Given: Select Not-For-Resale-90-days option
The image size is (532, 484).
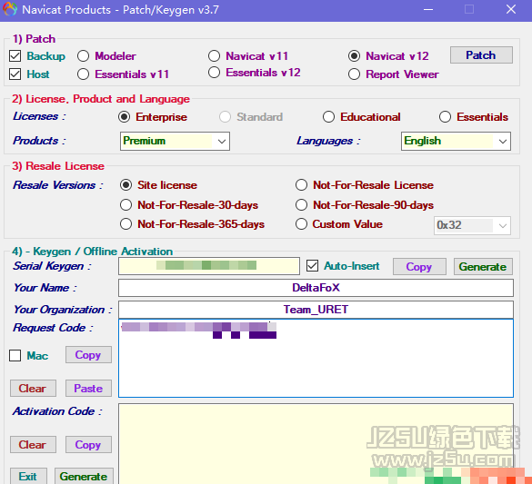Looking at the screenshot, I should tap(301, 204).
